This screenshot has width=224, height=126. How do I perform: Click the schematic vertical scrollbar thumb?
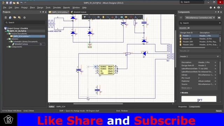175,49
